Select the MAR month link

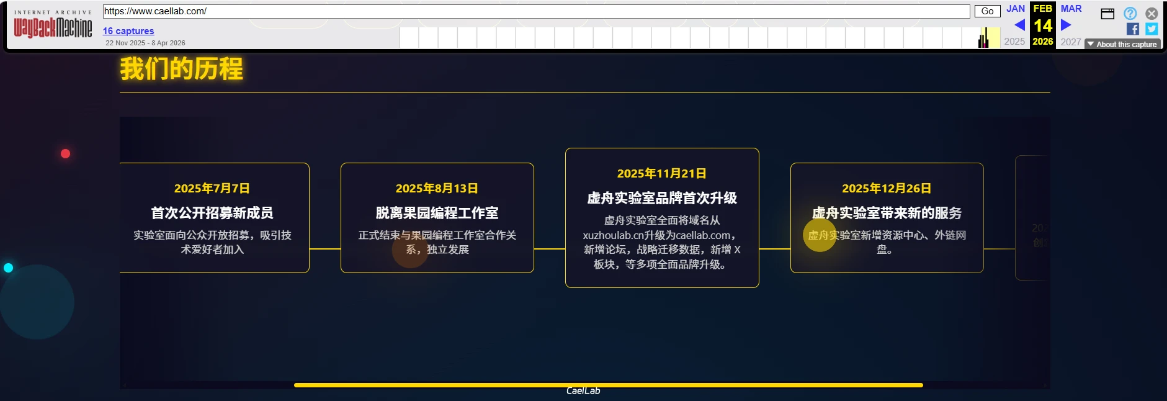pyautogui.click(x=1071, y=9)
